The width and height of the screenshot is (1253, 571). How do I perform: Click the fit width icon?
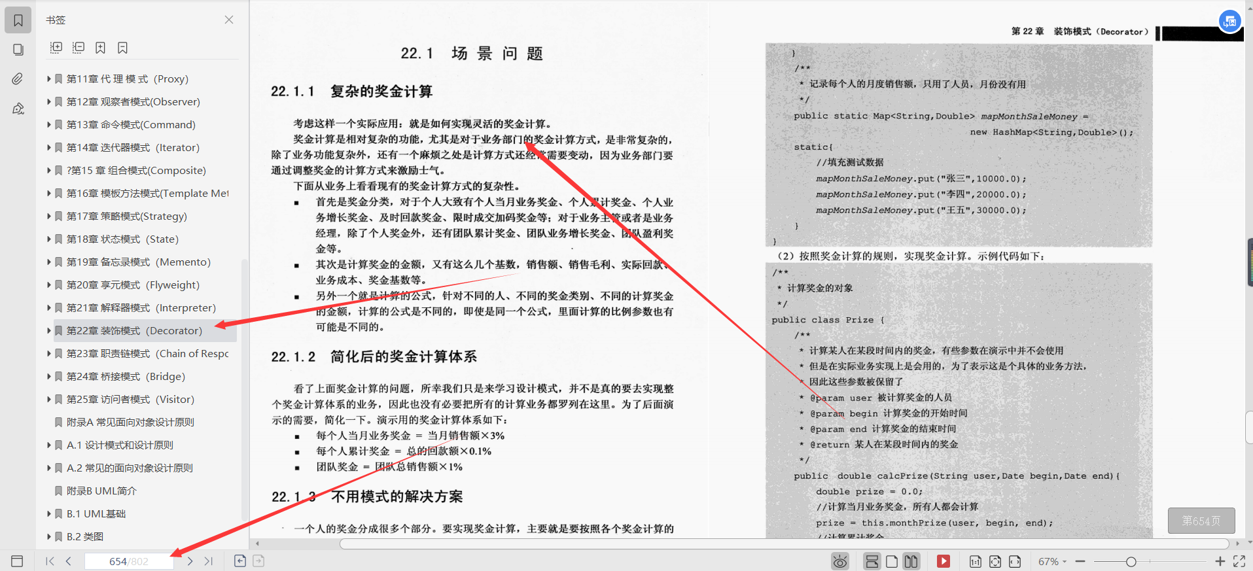point(1015,561)
